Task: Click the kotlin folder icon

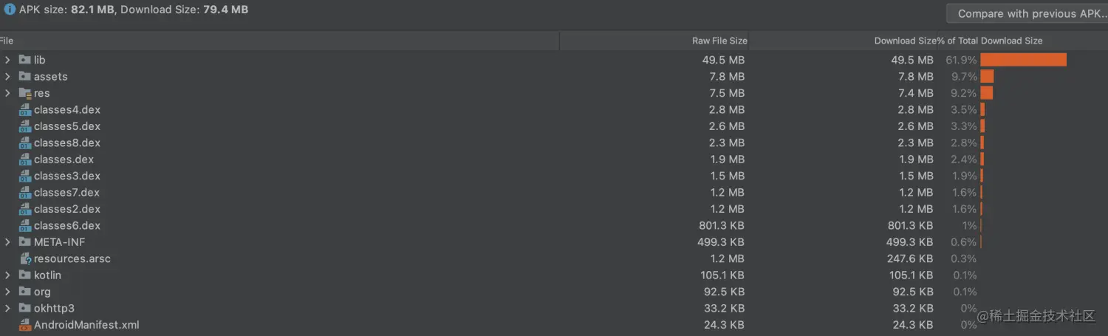Action: click(24, 275)
